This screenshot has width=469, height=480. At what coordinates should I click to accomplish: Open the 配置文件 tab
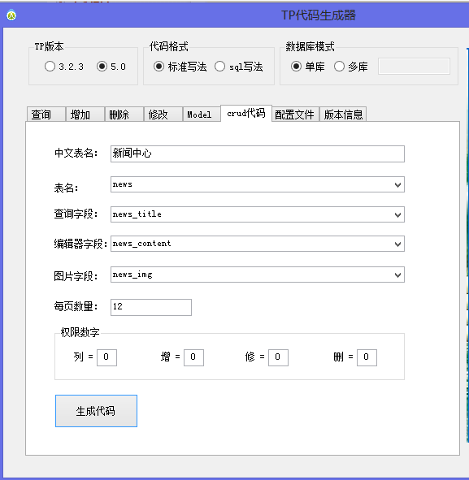(x=295, y=115)
